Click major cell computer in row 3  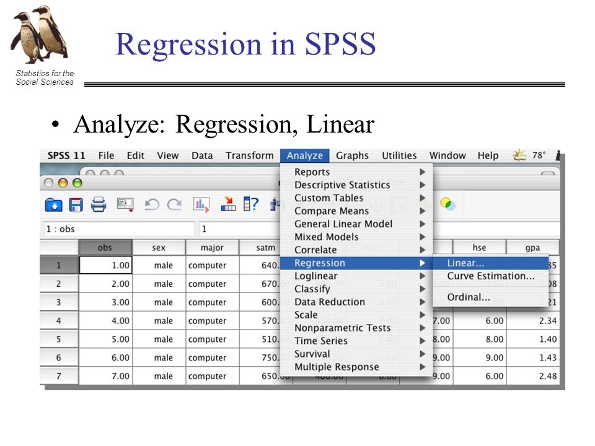click(212, 302)
